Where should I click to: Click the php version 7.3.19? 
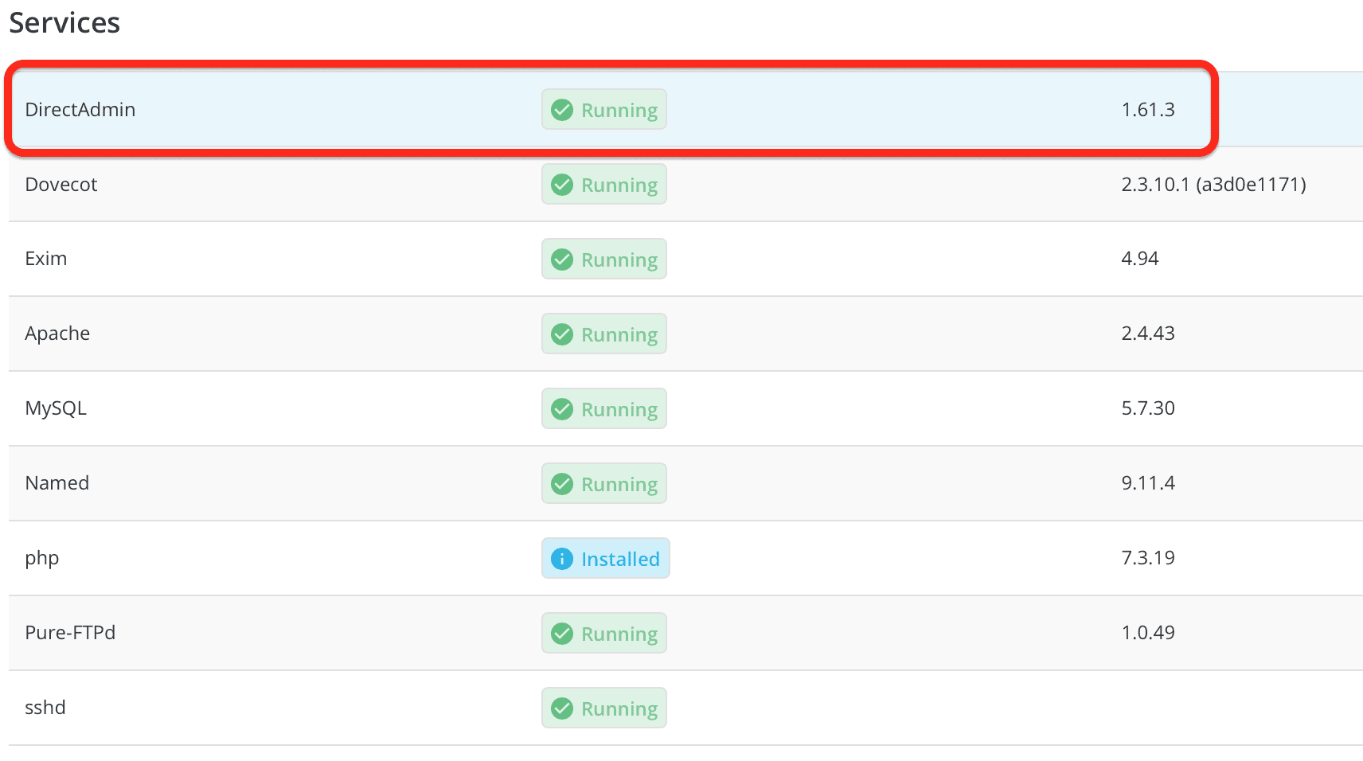[x=1148, y=558]
